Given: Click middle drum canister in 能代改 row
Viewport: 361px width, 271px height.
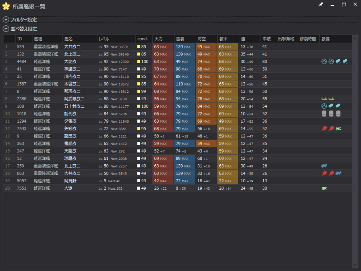Looking at the screenshot, I should 331,113.
